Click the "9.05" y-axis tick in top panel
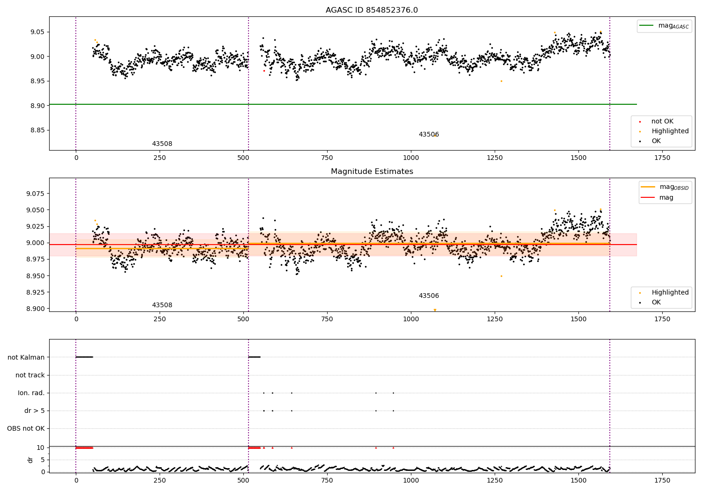The height and width of the screenshot is (491, 702). [37, 32]
